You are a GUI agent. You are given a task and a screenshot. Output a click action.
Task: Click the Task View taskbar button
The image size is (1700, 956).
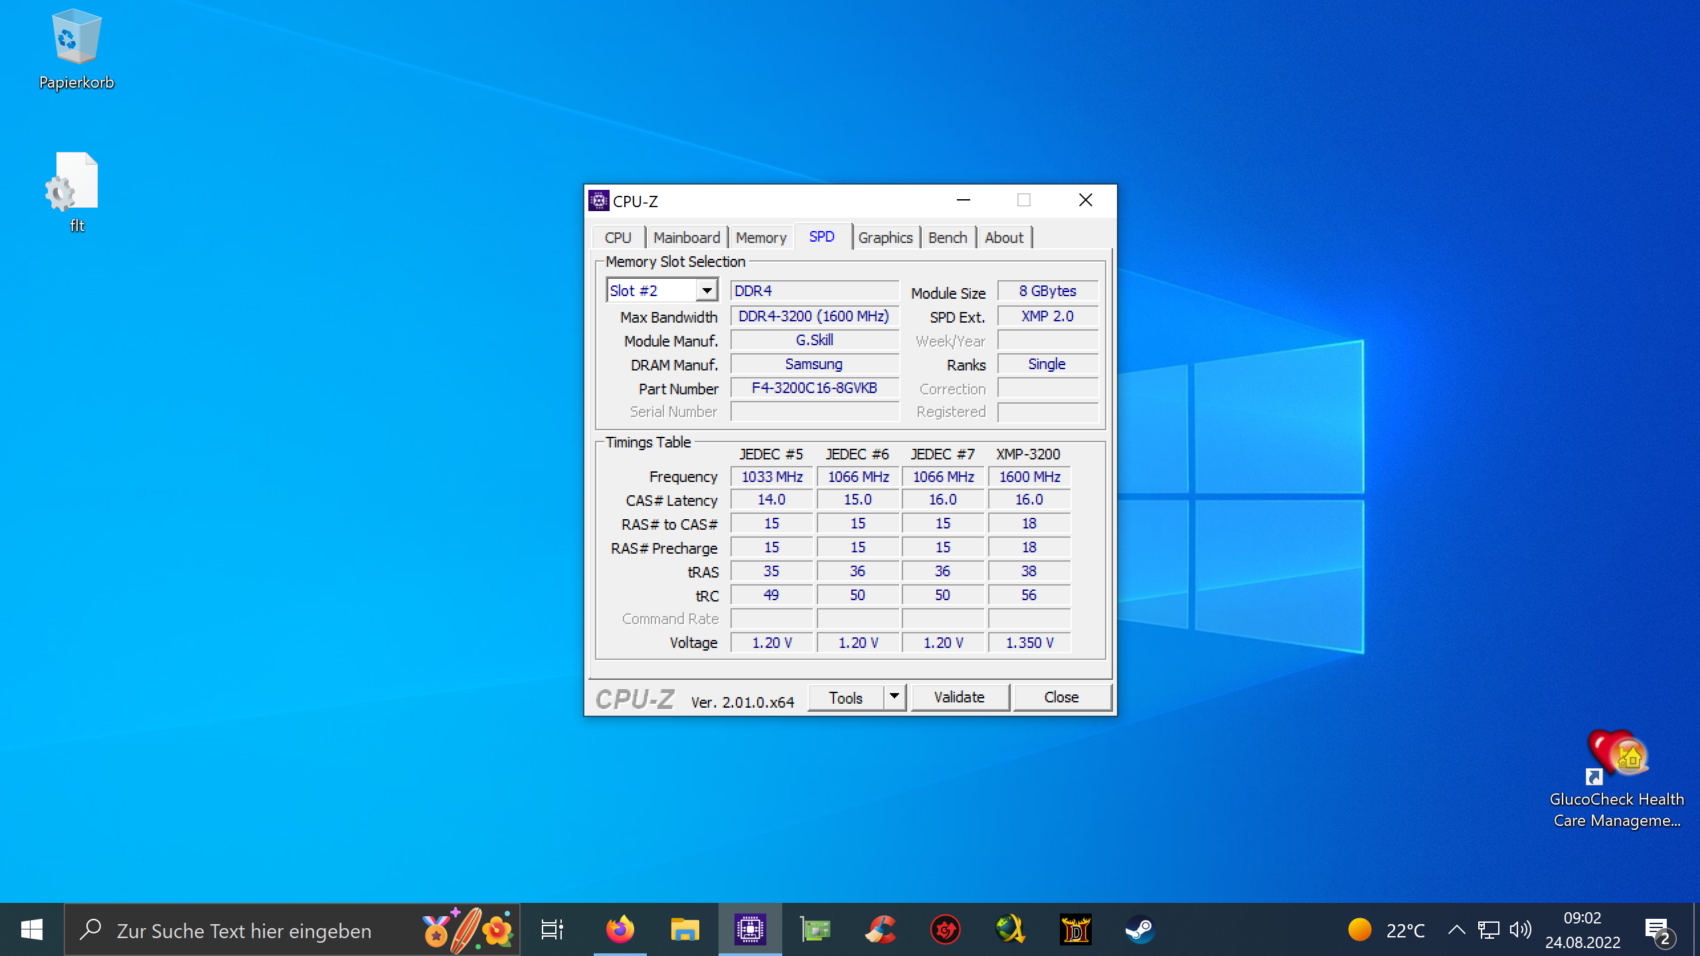(x=552, y=929)
